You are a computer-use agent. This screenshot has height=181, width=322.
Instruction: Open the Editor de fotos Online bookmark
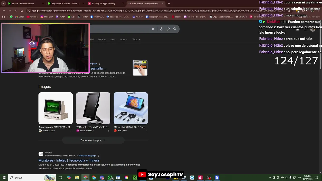click(118, 17)
